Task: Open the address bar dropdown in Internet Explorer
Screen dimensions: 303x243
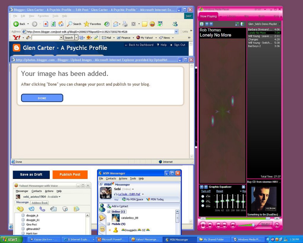Action: (x=176, y=31)
